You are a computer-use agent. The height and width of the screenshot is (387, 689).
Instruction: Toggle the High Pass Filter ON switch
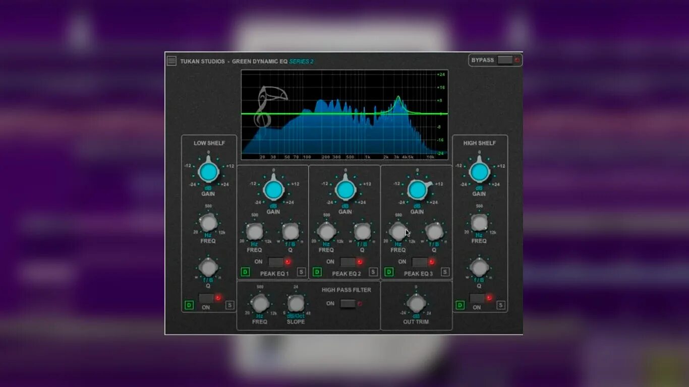coord(348,303)
